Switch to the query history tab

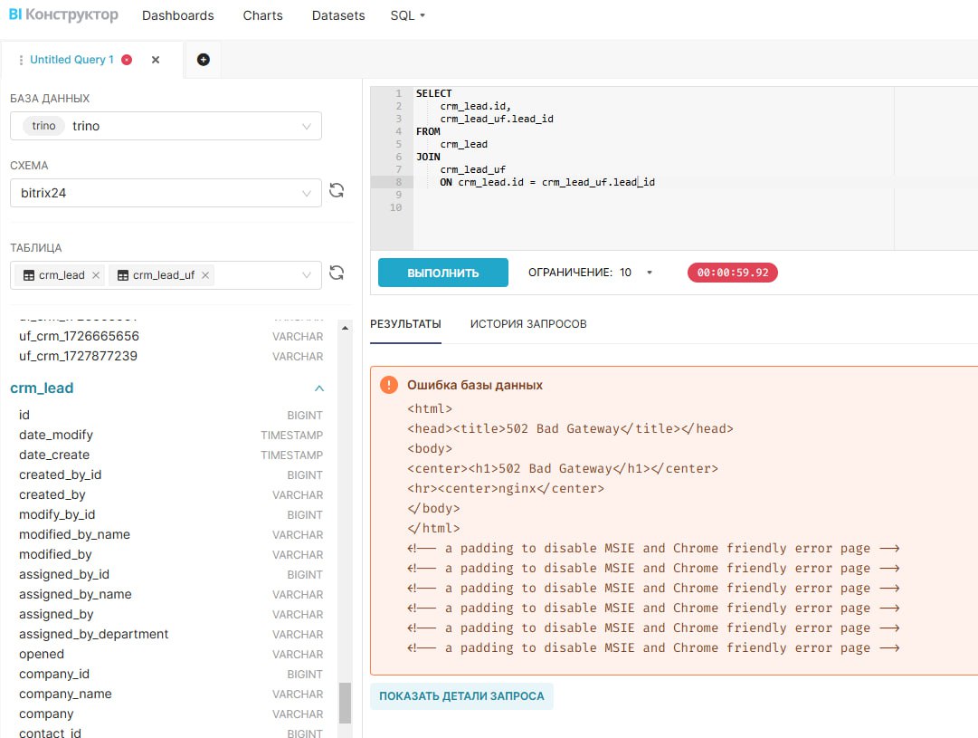(x=528, y=323)
